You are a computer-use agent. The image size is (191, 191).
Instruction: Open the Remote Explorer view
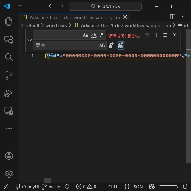(x=9, y=111)
